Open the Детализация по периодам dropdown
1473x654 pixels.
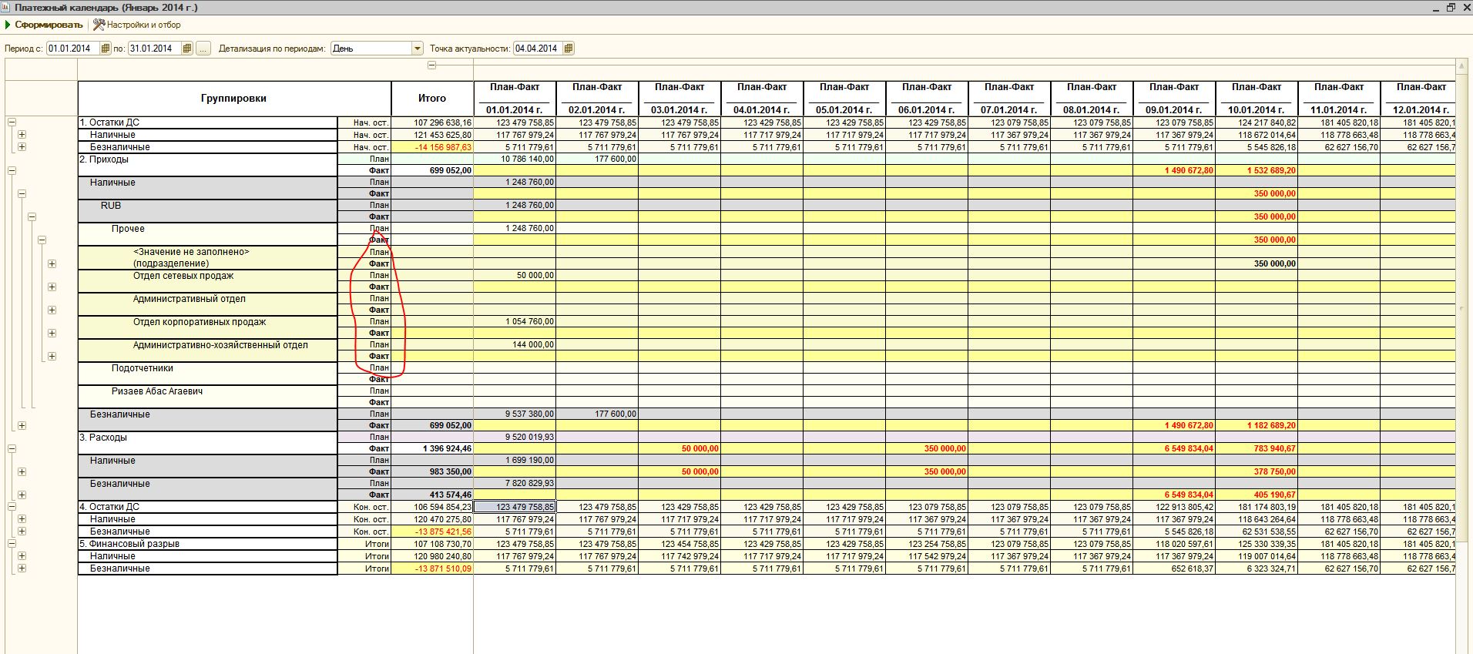418,49
